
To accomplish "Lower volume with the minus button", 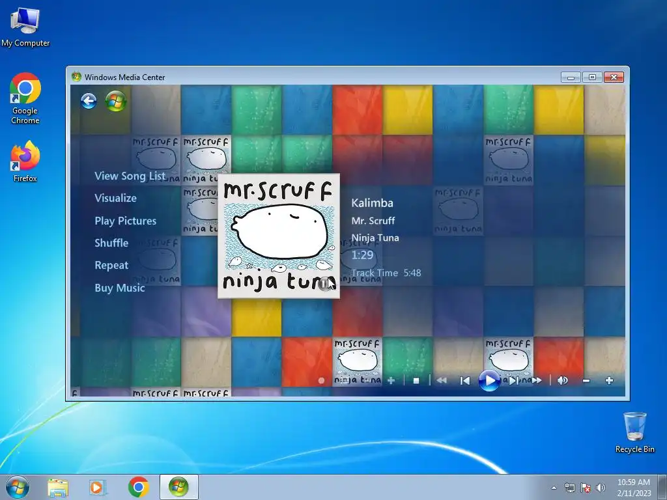I will click(x=586, y=380).
